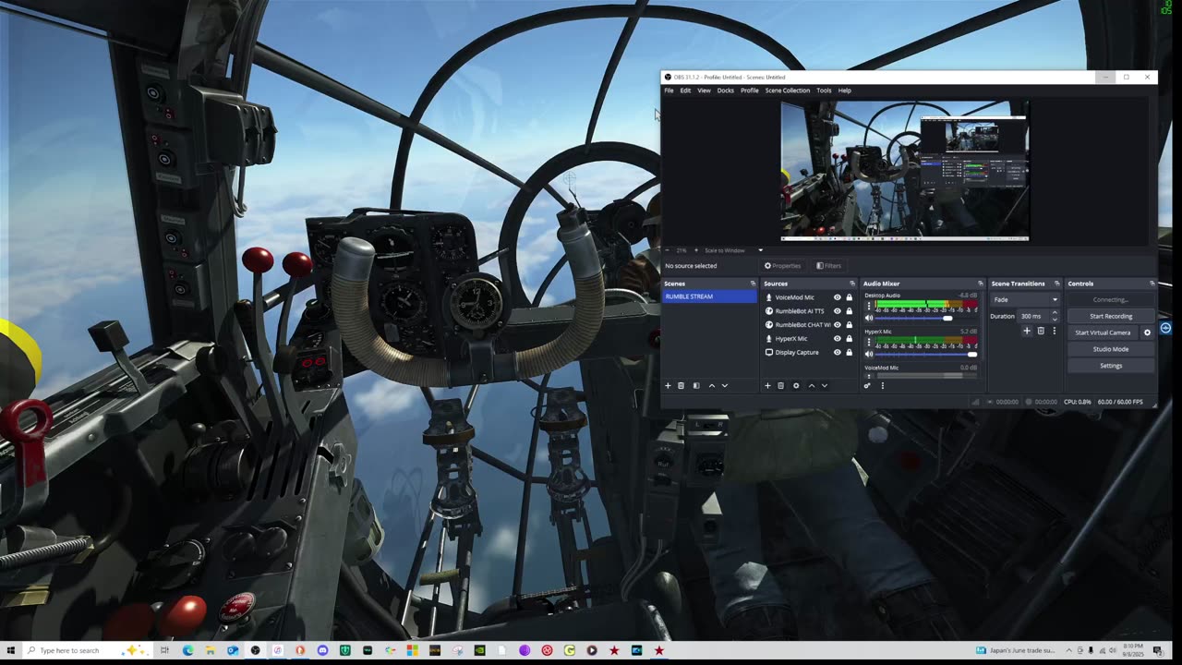
Task: Pop out the Scenes dock
Action: 754,284
